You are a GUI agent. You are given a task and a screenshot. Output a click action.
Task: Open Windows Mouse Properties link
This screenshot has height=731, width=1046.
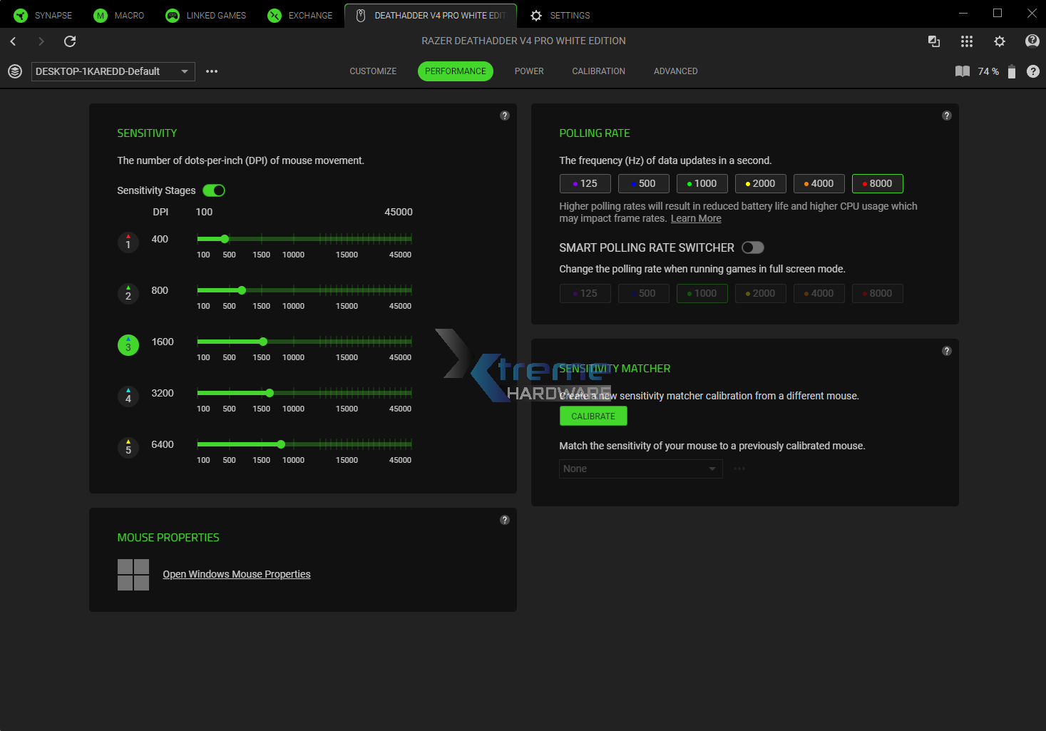point(236,574)
